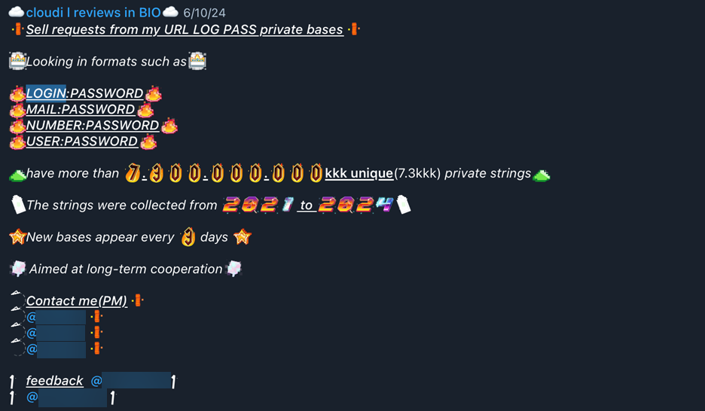
Task: Open the third redacted contact username
Action: click(56, 349)
